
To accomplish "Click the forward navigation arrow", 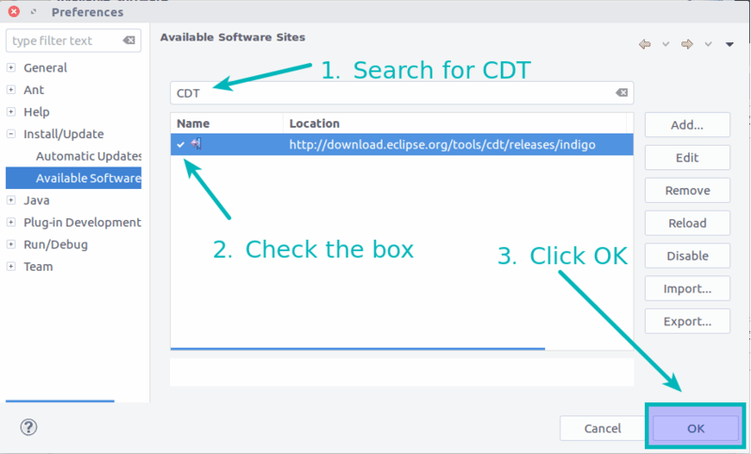I will tap(687, 44).
